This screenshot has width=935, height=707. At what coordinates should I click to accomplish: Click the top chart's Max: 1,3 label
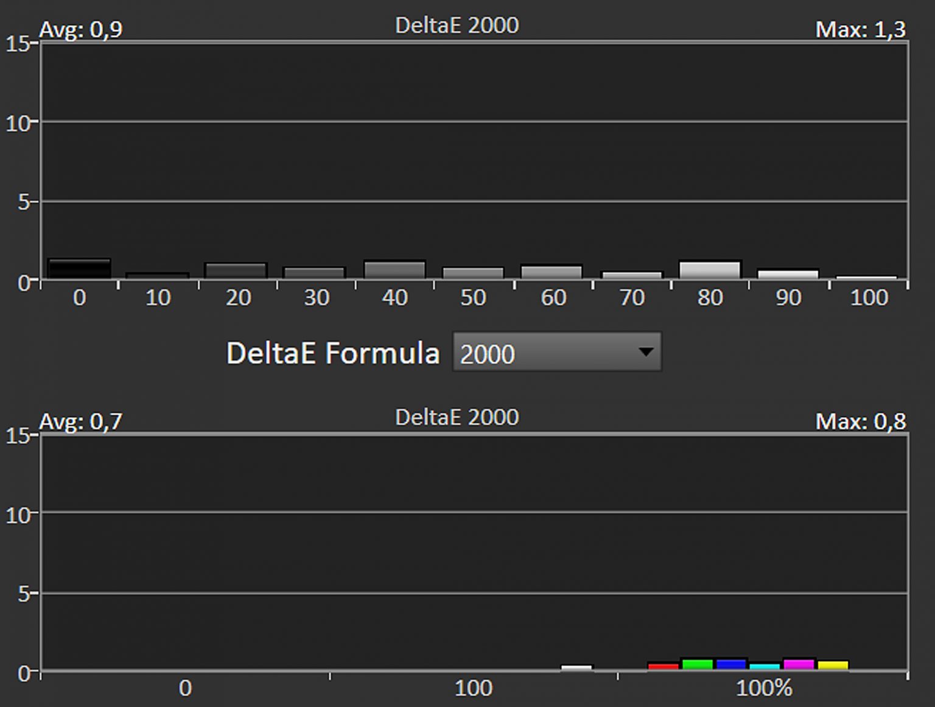[860, 29]
